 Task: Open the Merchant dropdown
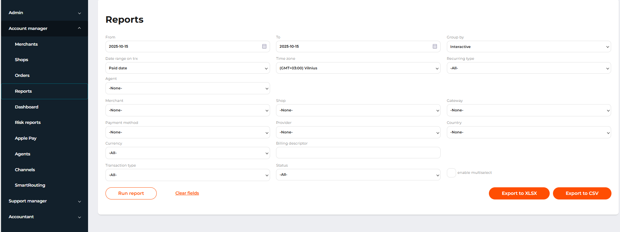click(187, 110)
